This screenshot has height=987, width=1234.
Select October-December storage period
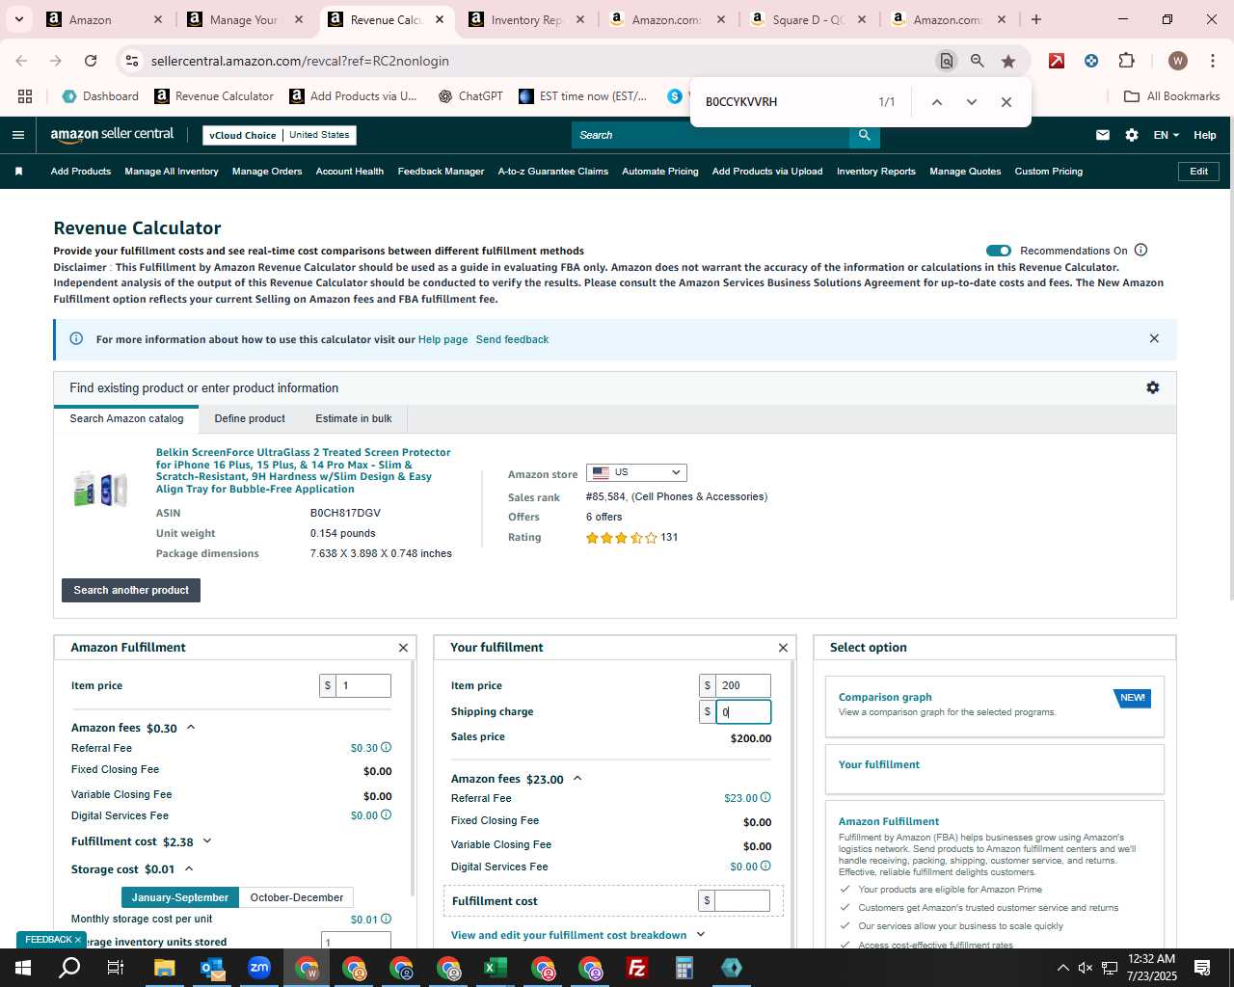click(x=297, y=897)
